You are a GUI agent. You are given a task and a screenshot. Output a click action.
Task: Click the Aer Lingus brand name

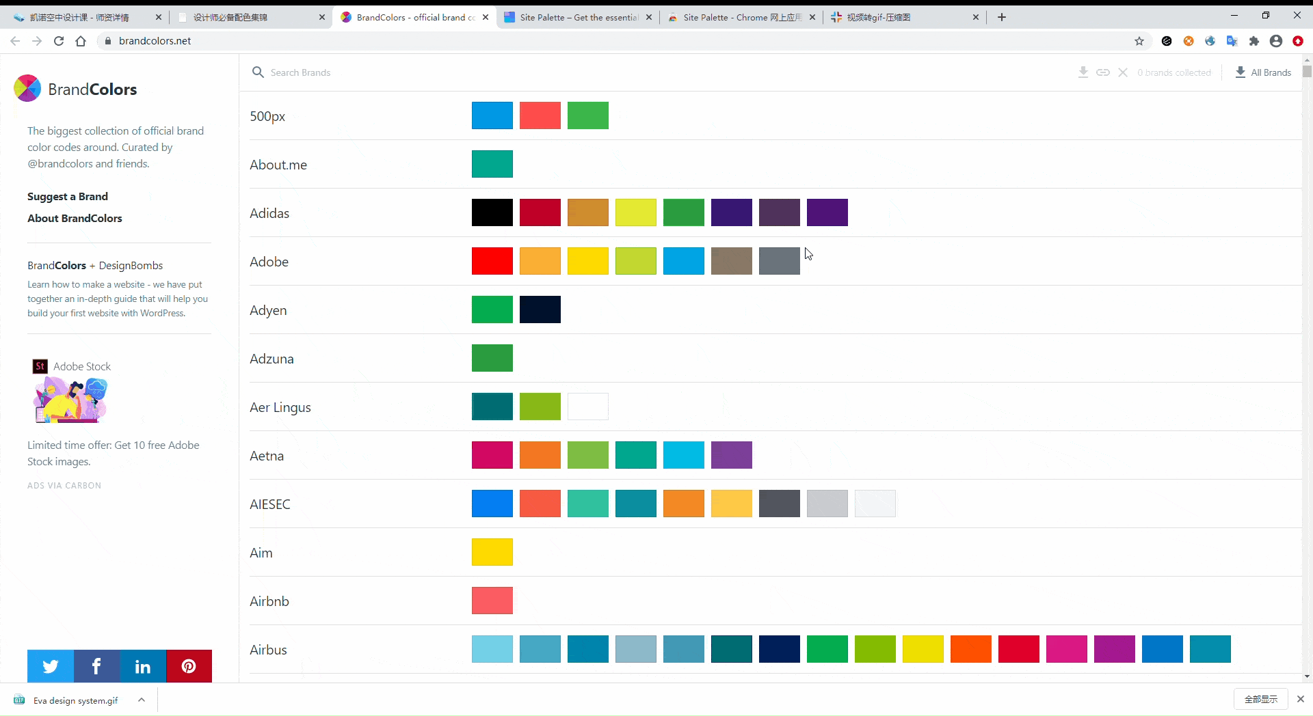click(x=280, y=407)
